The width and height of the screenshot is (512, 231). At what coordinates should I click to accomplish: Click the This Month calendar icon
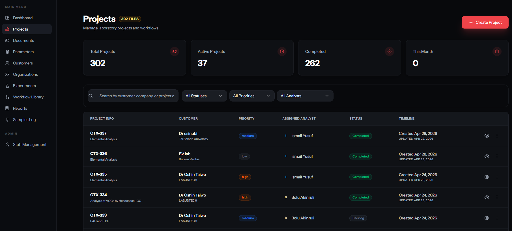pos(497,51)
